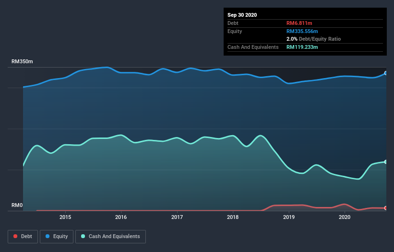Click the RM0 y-axis label
This screenshot has height=252, width=394.
[17, 206]
